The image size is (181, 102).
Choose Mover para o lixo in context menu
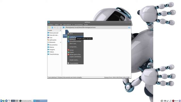75,54
